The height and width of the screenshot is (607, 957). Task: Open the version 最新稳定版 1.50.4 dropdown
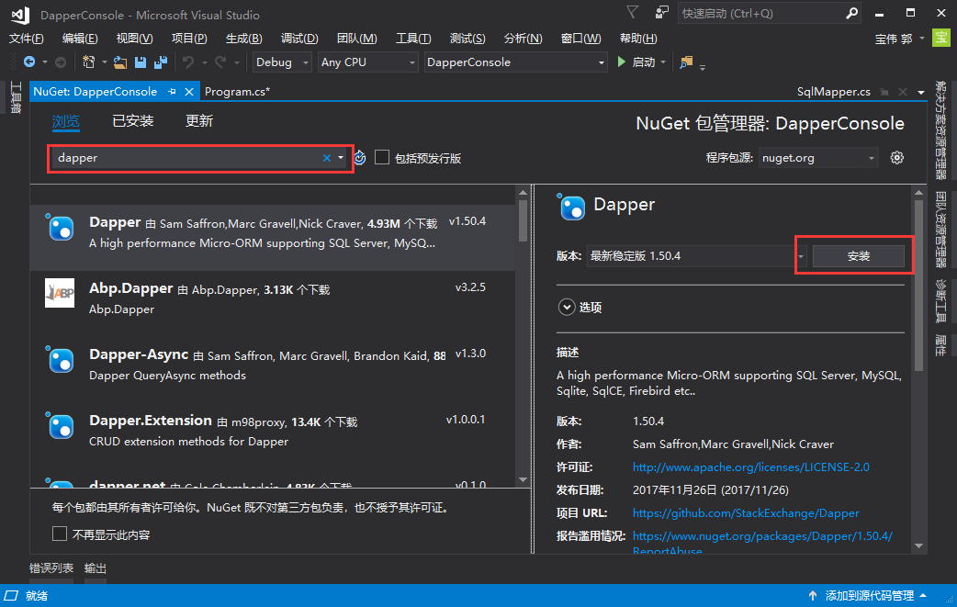696,256
